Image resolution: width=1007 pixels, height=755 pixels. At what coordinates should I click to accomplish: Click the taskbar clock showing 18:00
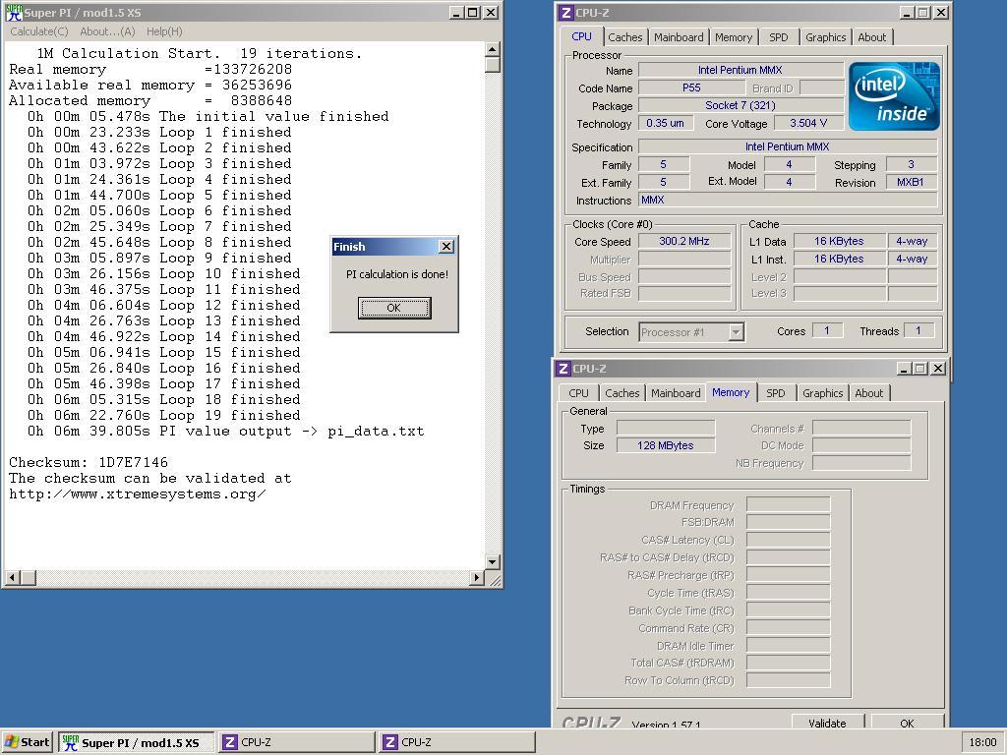pos(982,743)
